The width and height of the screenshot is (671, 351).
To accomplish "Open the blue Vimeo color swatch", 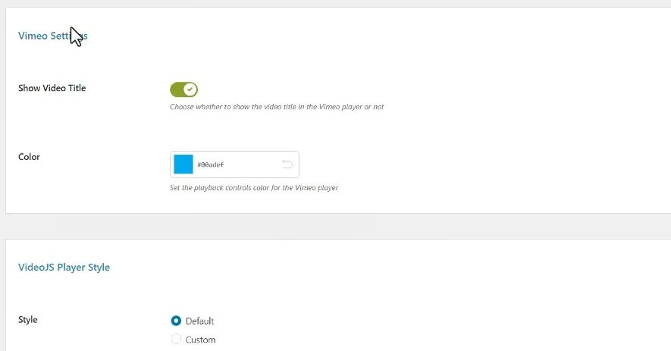I will [x=183, y=165].
